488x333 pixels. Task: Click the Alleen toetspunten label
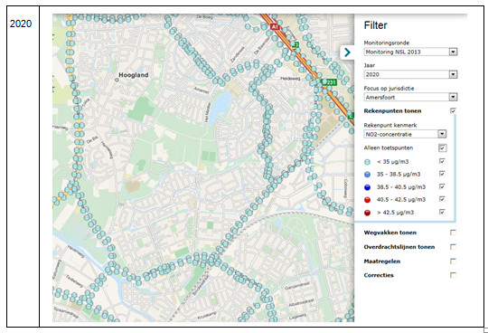pos(389,148)
